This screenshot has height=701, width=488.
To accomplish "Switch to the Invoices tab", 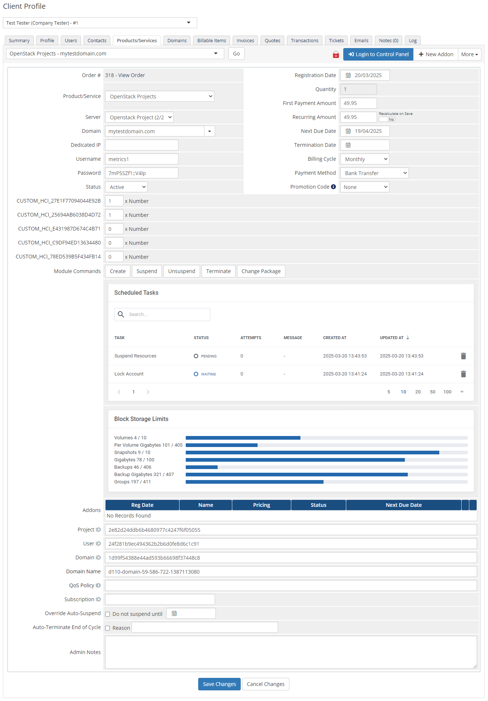I will coord(245,41).
